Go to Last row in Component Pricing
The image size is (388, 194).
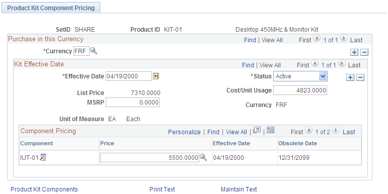tap(349, 132)
